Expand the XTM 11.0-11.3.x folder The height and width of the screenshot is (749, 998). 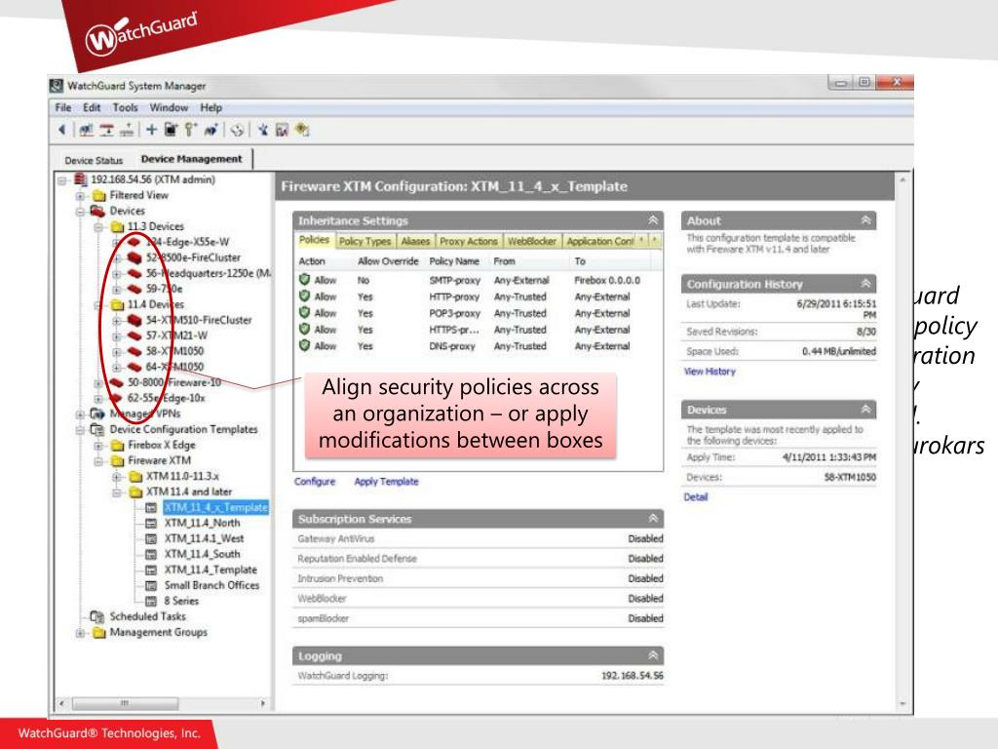[117, 477]
